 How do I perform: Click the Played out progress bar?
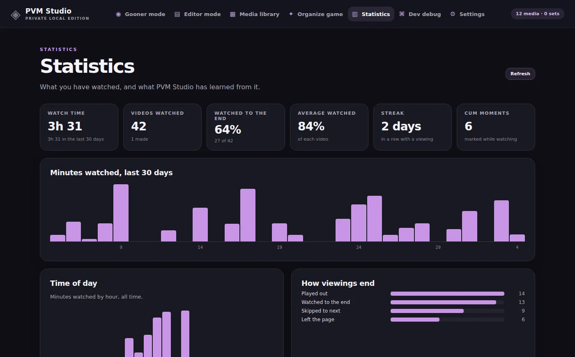[x=447, y=294]
